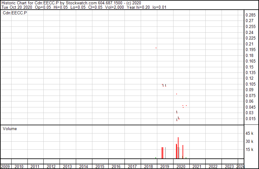
Task: Click the 0.195 price axis label
Action: pos(250,49)
